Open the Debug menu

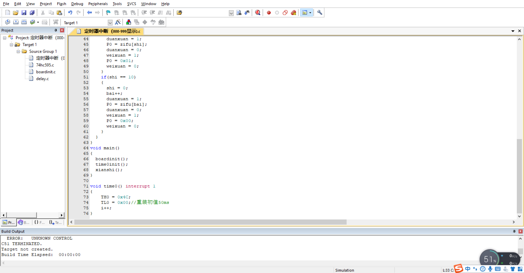click(77, 4)
